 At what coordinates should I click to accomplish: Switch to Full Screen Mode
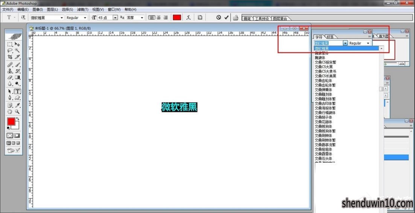18,143
